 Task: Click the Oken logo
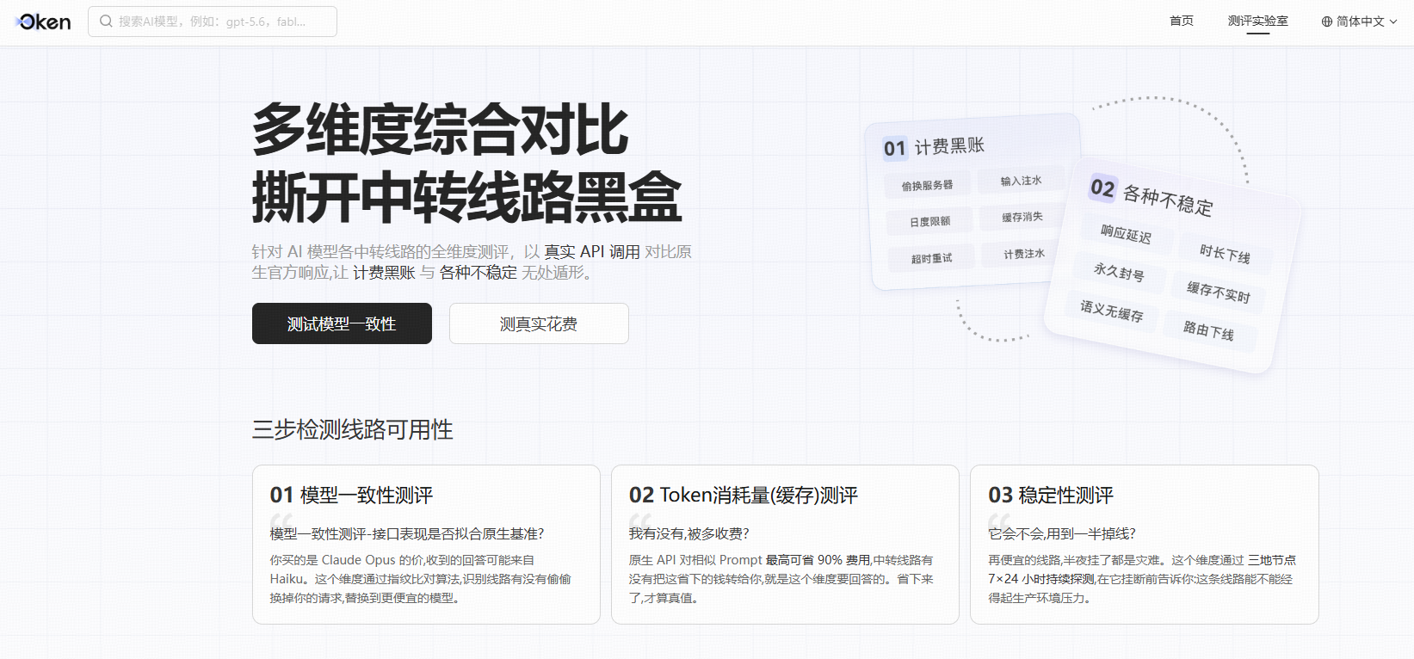click(43, 22)
